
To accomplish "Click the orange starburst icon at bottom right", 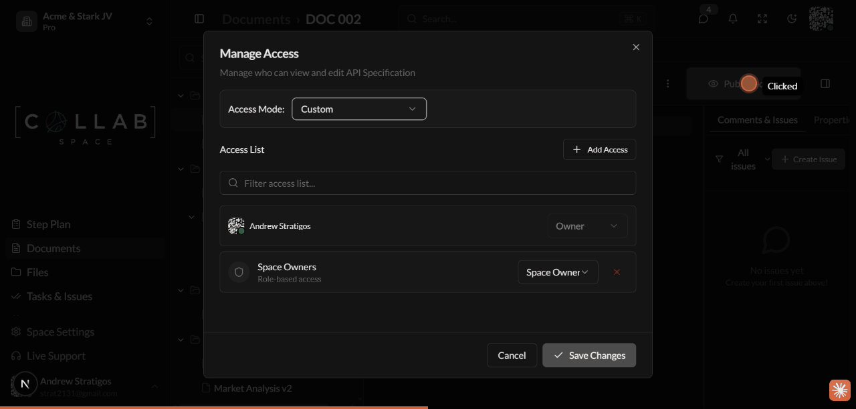I will 840,390.
